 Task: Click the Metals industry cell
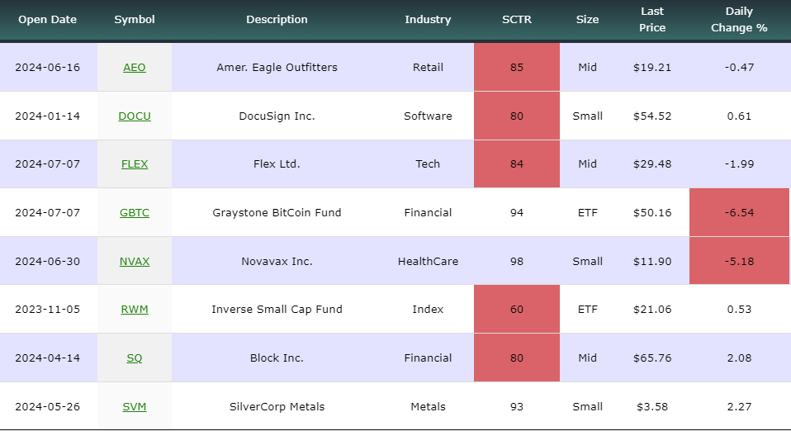coord(428,406)
